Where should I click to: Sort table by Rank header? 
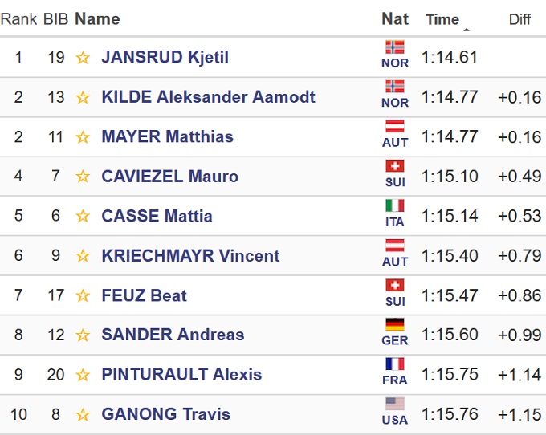tap(18, 19)
